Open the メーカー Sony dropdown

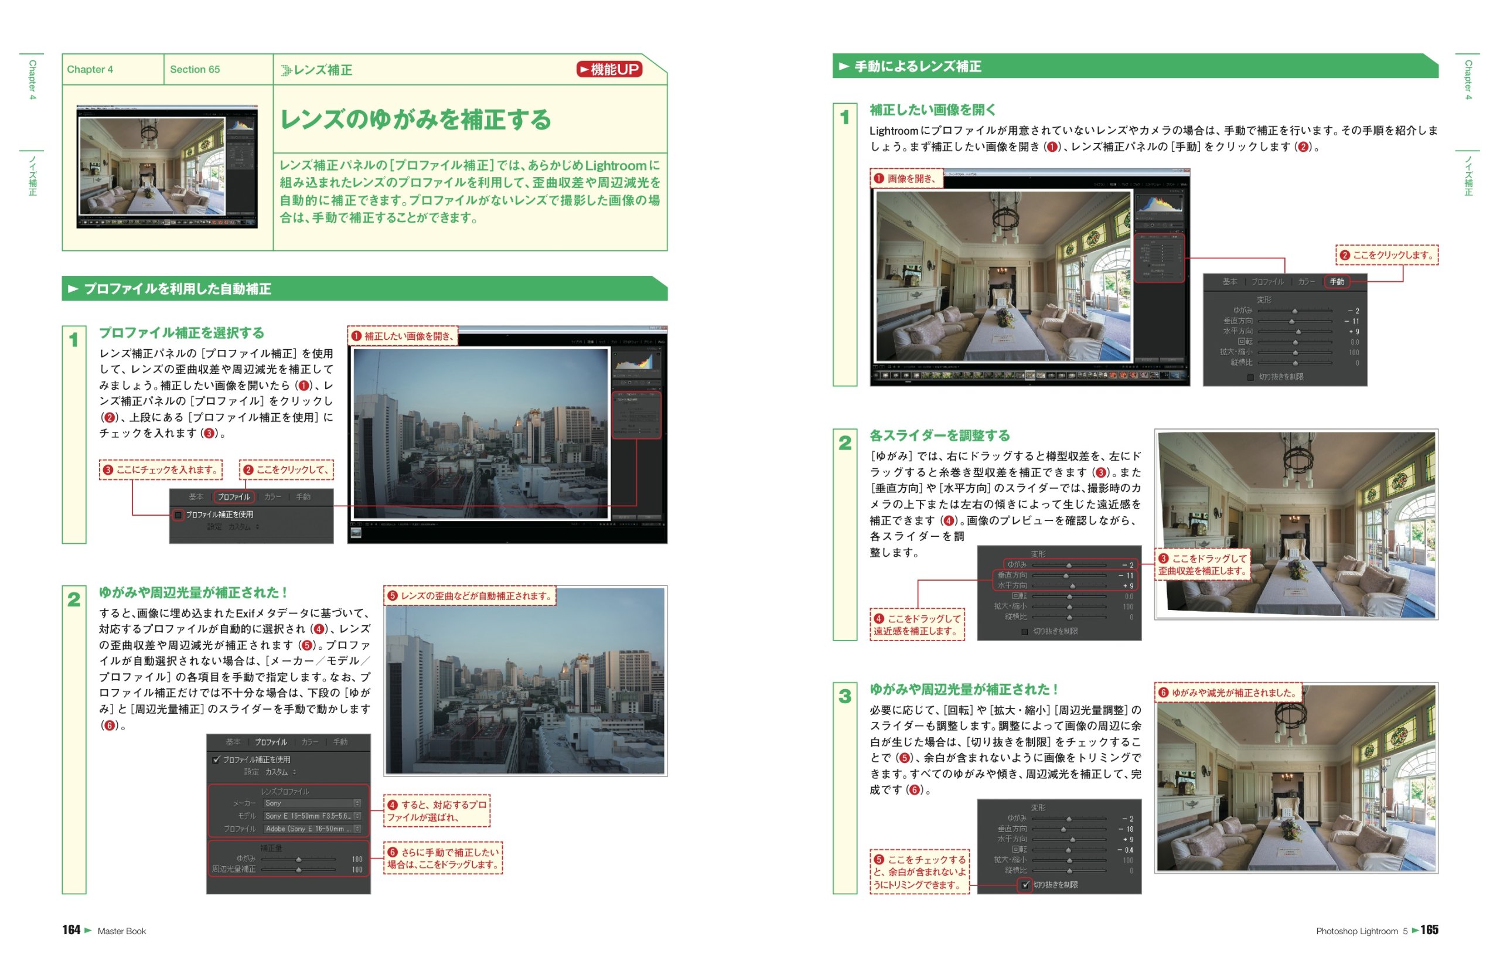(312, 803)
